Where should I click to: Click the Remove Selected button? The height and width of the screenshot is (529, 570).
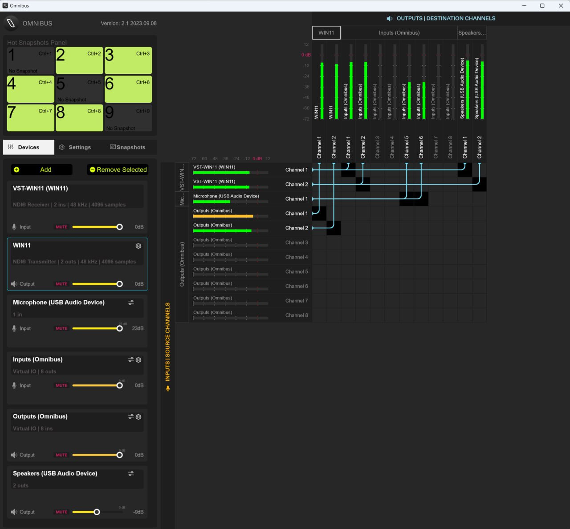pyautogui.click(x=118, y=170)
